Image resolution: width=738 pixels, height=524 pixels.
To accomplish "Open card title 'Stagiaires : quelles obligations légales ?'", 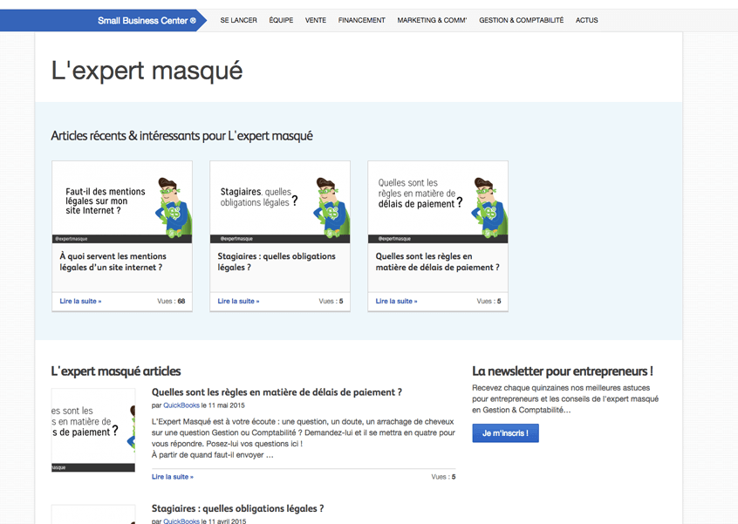I will [x=277, y=262].
